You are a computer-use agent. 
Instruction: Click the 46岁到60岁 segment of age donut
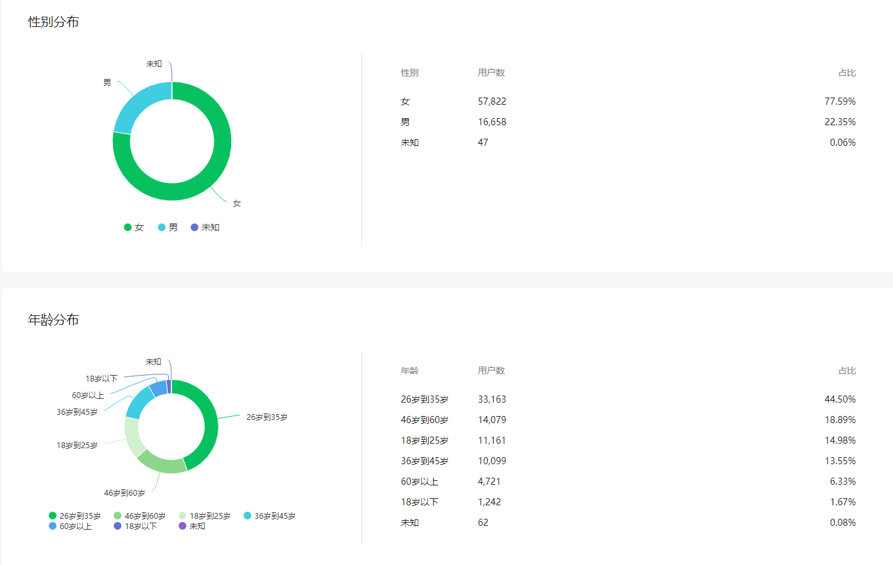coord(162,465)
